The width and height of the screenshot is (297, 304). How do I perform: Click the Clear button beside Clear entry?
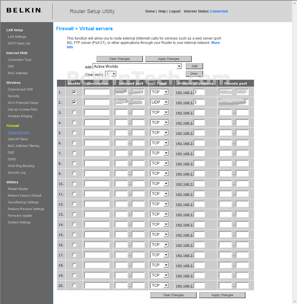(x=194, y=74)
